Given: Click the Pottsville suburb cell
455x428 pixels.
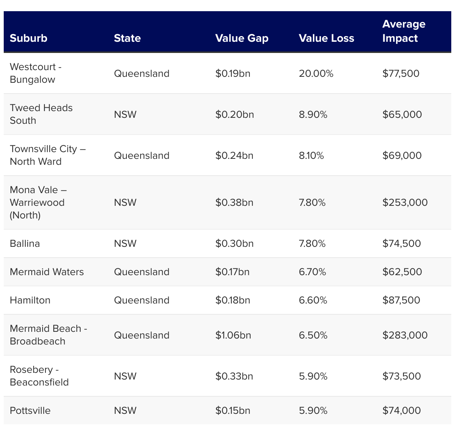Looking at the screenshot, I should click(x=30, y=410).
